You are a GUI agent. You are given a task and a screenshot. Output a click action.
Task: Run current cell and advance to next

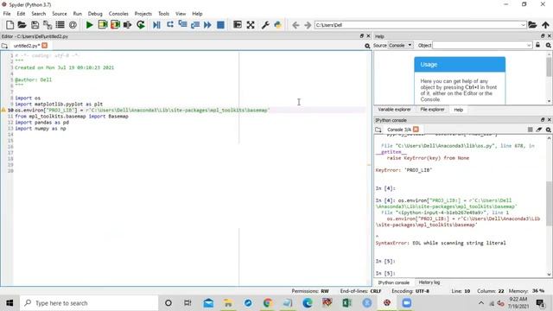(x=115, y=25)
